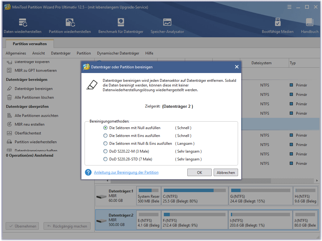The height and width of the screenshot is (241, 322).
Task: Click Oberflächentest sidebar entry
Action: 28,133
